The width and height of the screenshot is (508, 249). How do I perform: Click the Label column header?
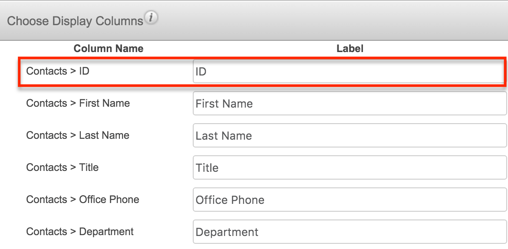[350, 49]
